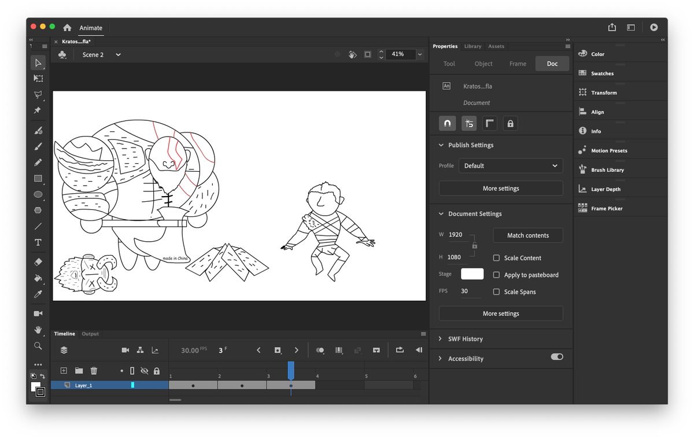Select the Text tool
This screenshot has width=694, height=439.
click(38, 242)
